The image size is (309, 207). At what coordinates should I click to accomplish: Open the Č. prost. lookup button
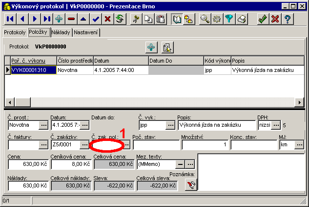[43, 125]
